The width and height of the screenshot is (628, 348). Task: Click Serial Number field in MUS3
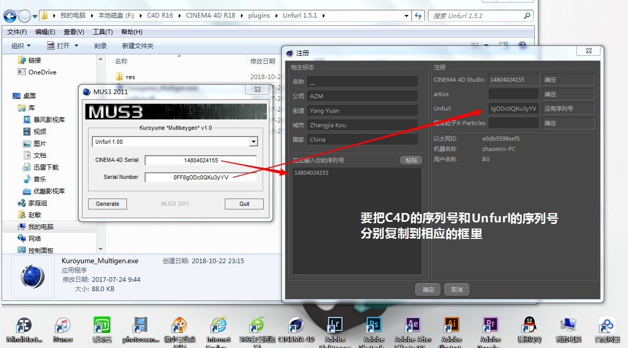[x=201, y=177]
